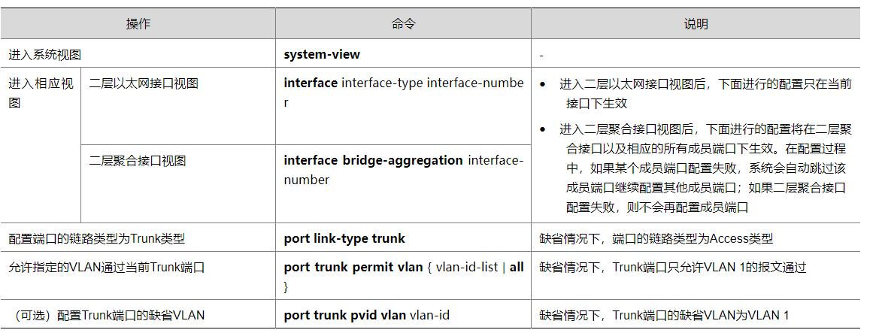Select the 进入系统视图 cell
Viewport: 876px width, 336px height.
45,55
